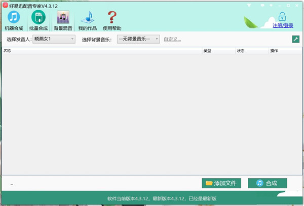Click the 自定义... custom music link

tap(172, 39)
